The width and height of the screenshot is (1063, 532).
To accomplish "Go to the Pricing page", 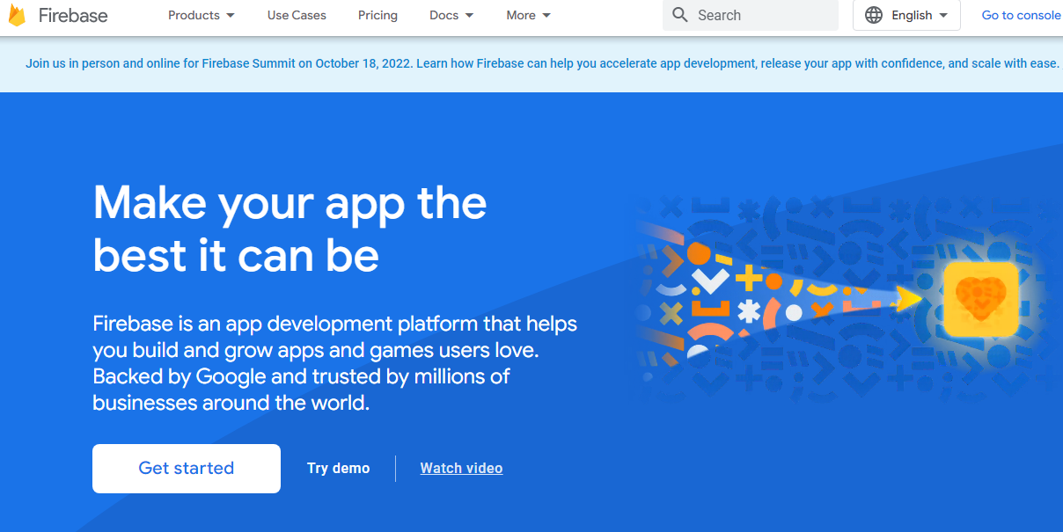I will point(378,15).
